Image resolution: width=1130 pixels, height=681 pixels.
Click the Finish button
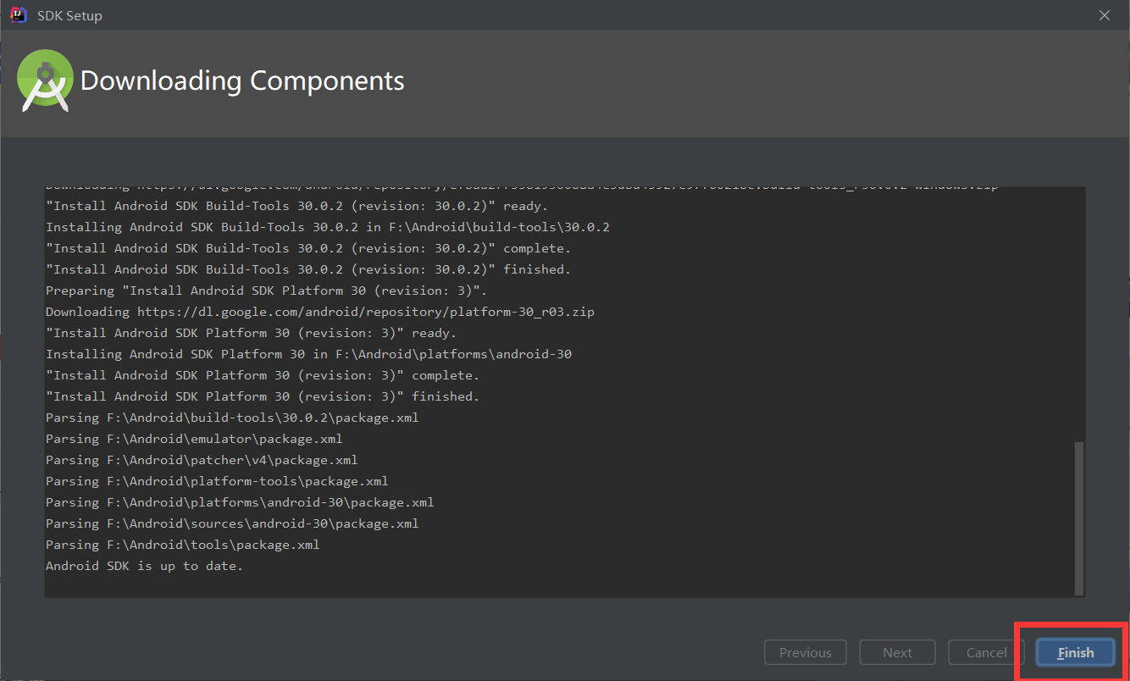click(1076, 652)
